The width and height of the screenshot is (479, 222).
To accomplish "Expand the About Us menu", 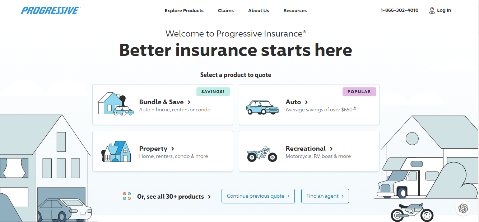I will click(x=259, y=10).
